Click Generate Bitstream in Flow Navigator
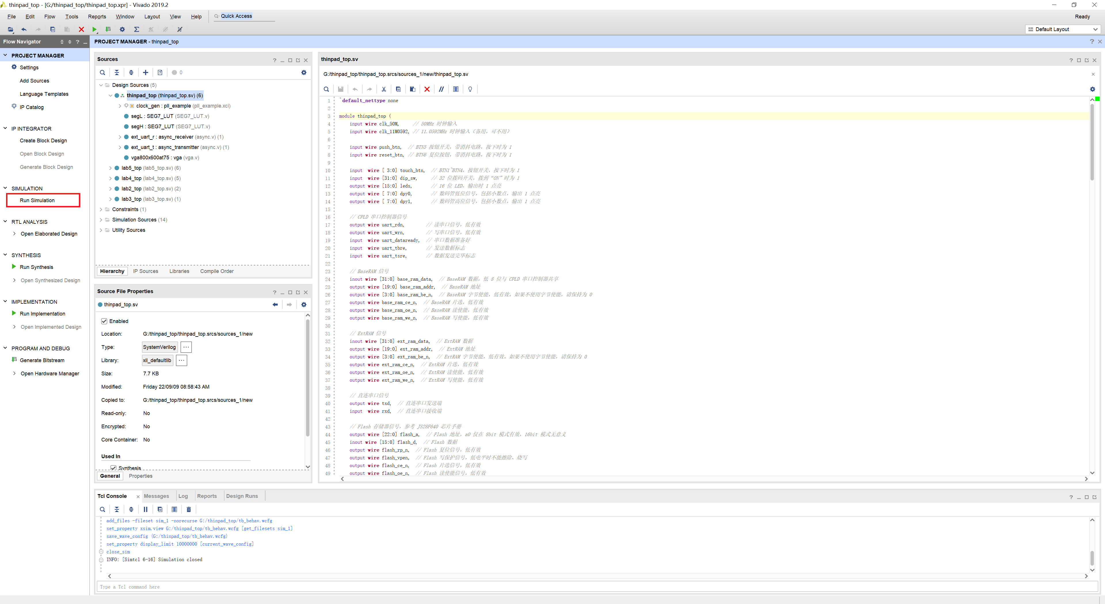1105x604 pixels. (x=42, y=360)
